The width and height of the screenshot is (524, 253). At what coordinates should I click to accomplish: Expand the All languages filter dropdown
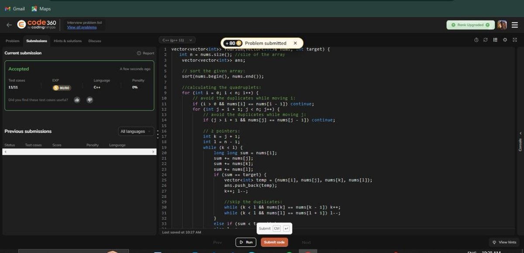(x=136, y=131)
